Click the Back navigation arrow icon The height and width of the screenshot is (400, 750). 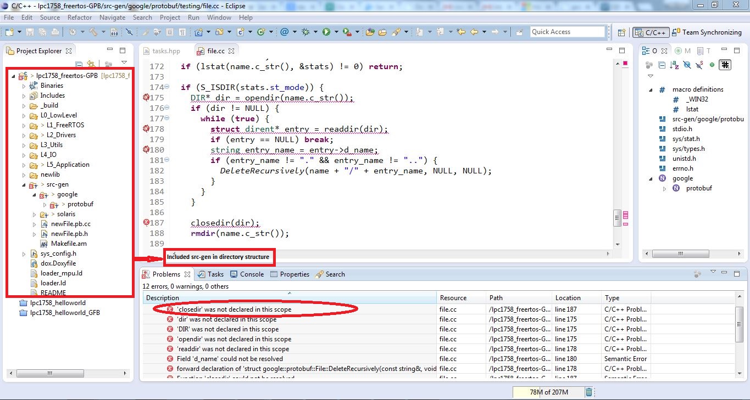(474, 32)
